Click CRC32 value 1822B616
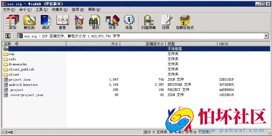 click(226, 95)
